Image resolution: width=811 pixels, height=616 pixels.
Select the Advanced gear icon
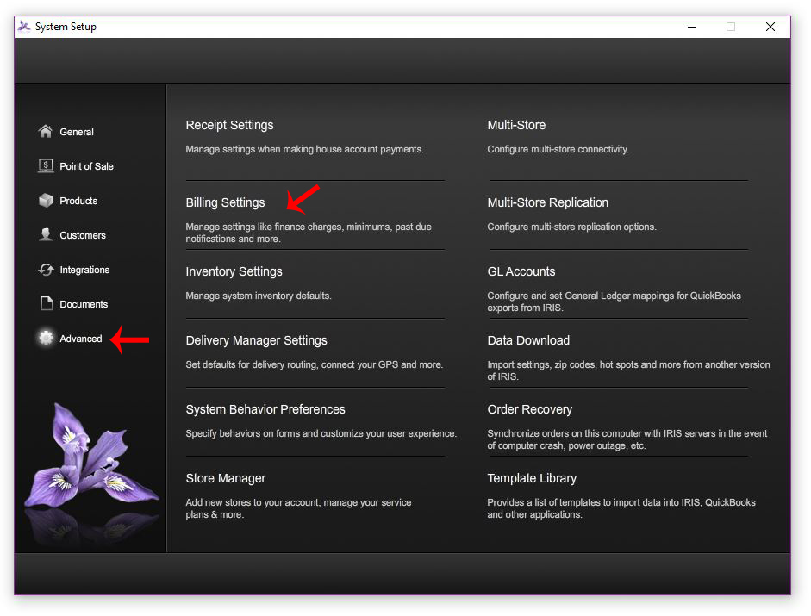pyautogui.click(x=46, y=339)
